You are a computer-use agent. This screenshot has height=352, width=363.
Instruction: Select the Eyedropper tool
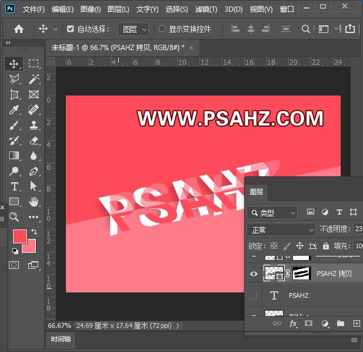[x=14, y=110]
